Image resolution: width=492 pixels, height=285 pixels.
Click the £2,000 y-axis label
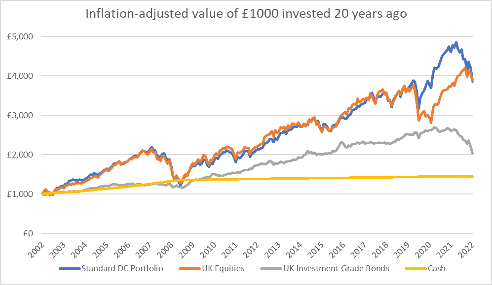coord(23,155)
